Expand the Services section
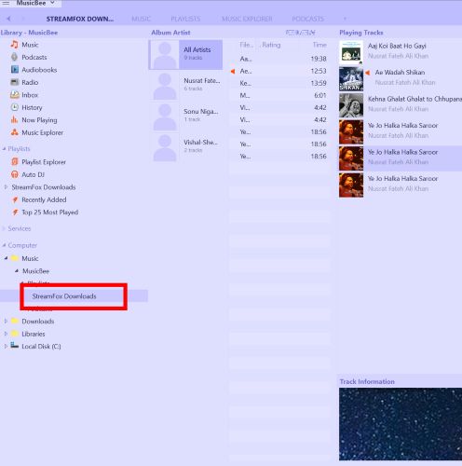Viewport: 462px width, 466px height. coord(4,228)
